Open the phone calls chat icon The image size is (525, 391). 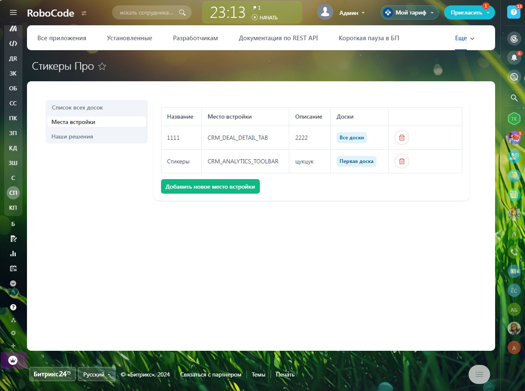(514, 252)
